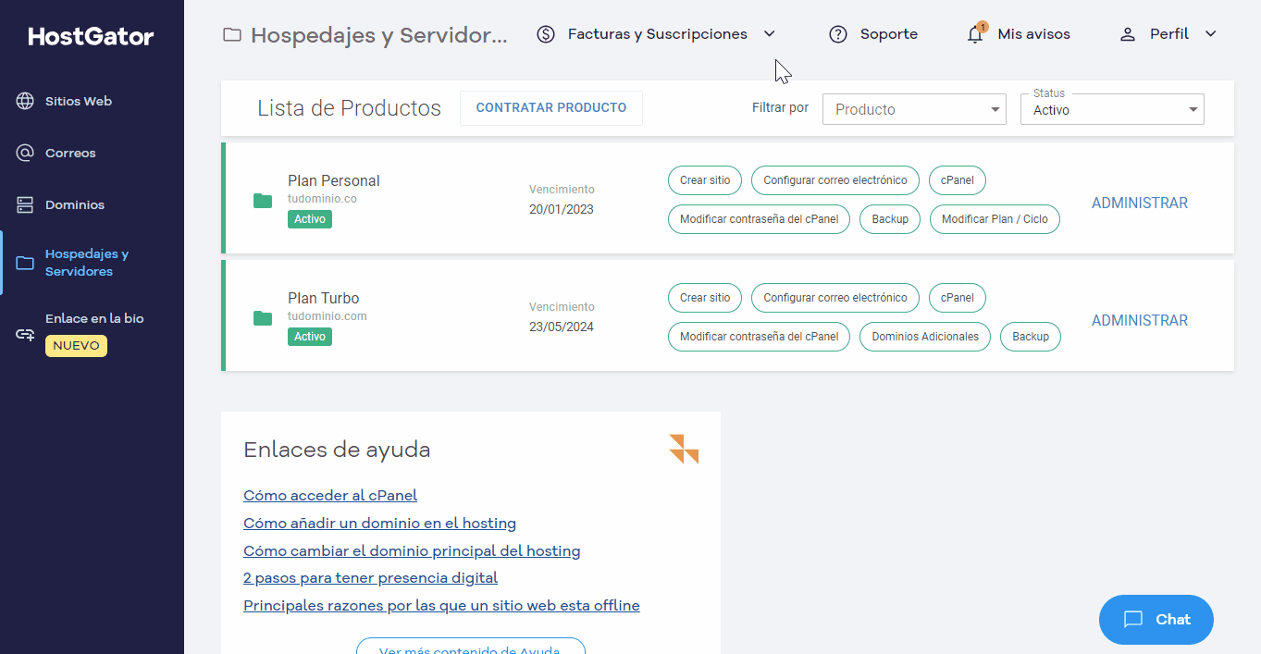The width and height of the screenshot is (1261, 654).
Task: Click Backup for Plan Personal
Action: pyautogui.click(x=890, y=219)
